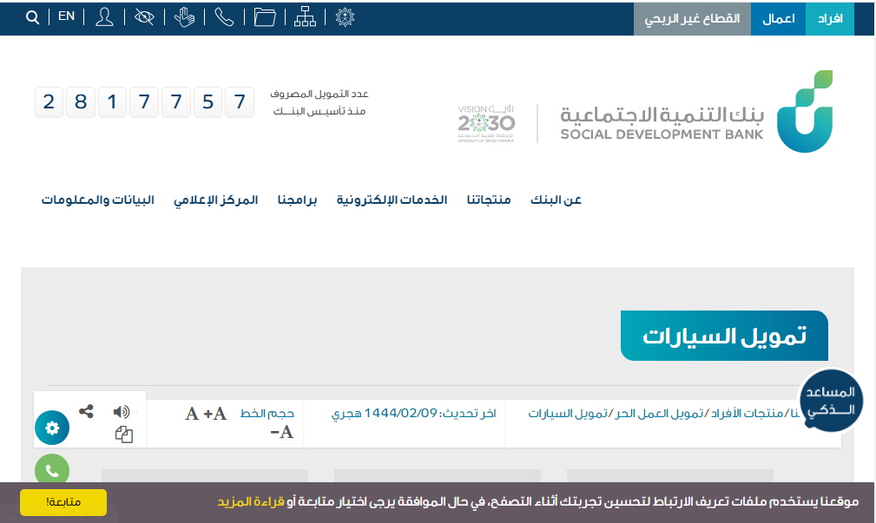The image size is (876, 523).
Task: Click the green phone call button
Action: (x=52, y=471)
